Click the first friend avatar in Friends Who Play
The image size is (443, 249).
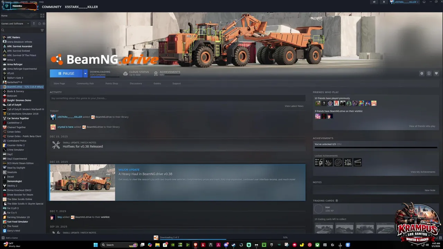(318, 103)
